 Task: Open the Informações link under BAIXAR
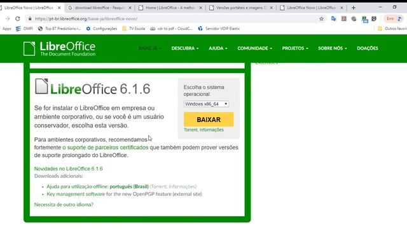(212, 130)
